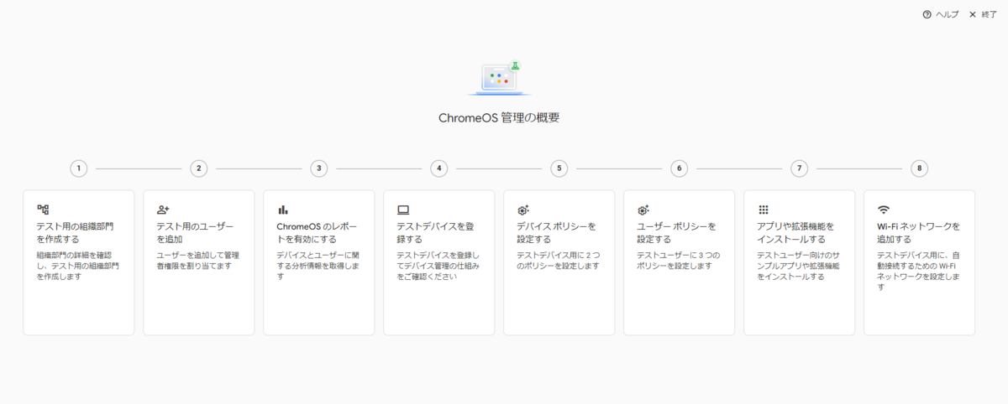The height and width of the screenshot is (404, 1008).
Task: Click the X exit icon
Action: [x=973, y=14]
